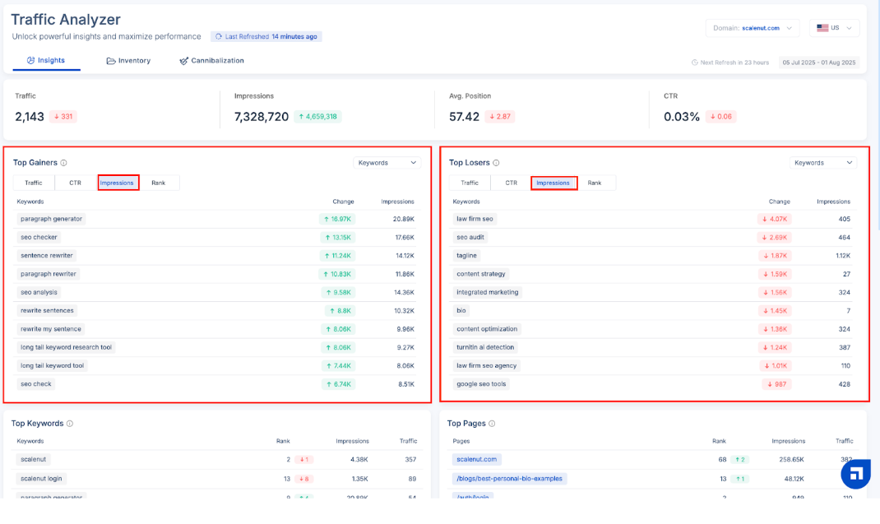
Task: Switch Top Gainers to Traffic view
Action: [x=34, y=183]
